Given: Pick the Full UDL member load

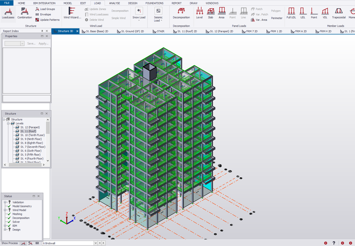Looking at the screenshot, I should click(x=291, y=13).
